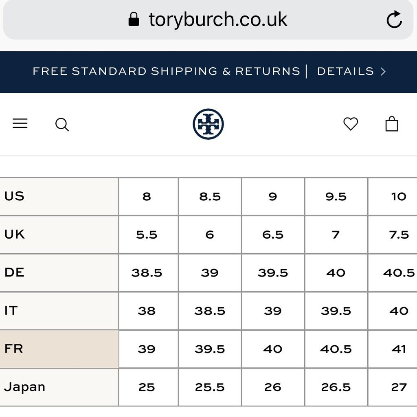Expand shipping details chevron arrow
Viewport: 417px width, 417px height.
point(383,72)
